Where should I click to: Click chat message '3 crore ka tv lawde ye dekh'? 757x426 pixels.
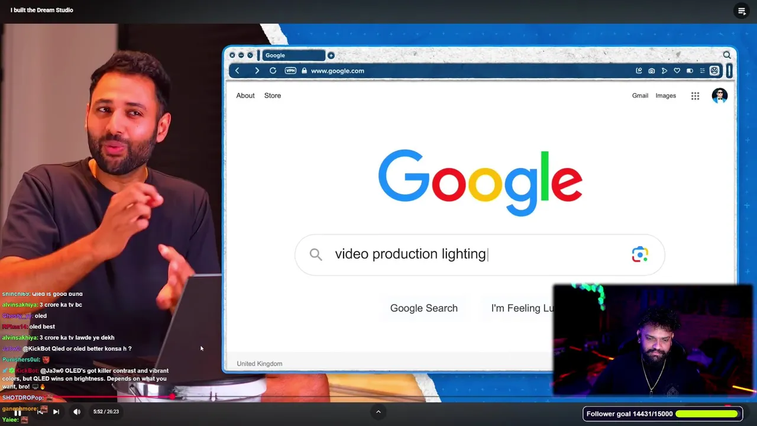point(77,338)
